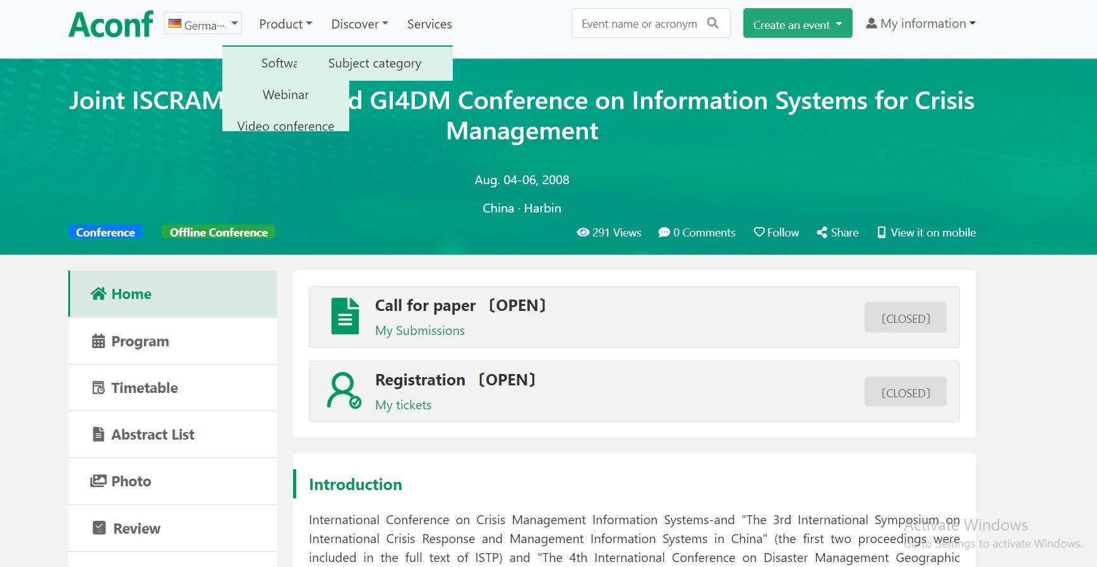1097x567 pixels.
Task: Open the German language dropdown
Action: point(203,24)
